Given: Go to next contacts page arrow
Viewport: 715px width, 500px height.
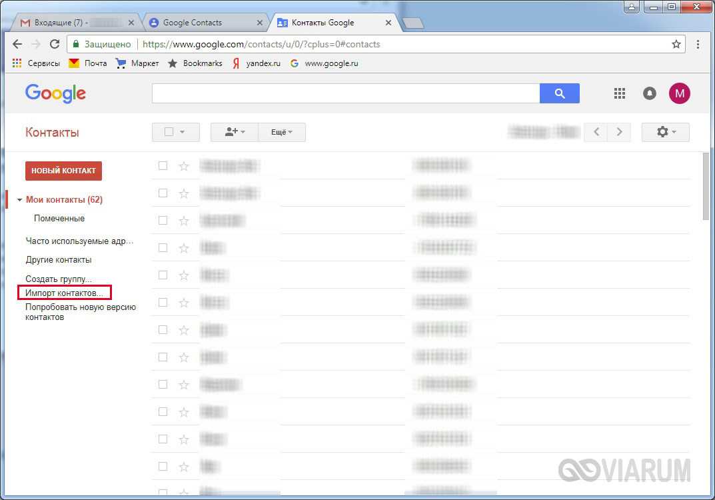Looking at the screenshot, I should tap(619, 132).
